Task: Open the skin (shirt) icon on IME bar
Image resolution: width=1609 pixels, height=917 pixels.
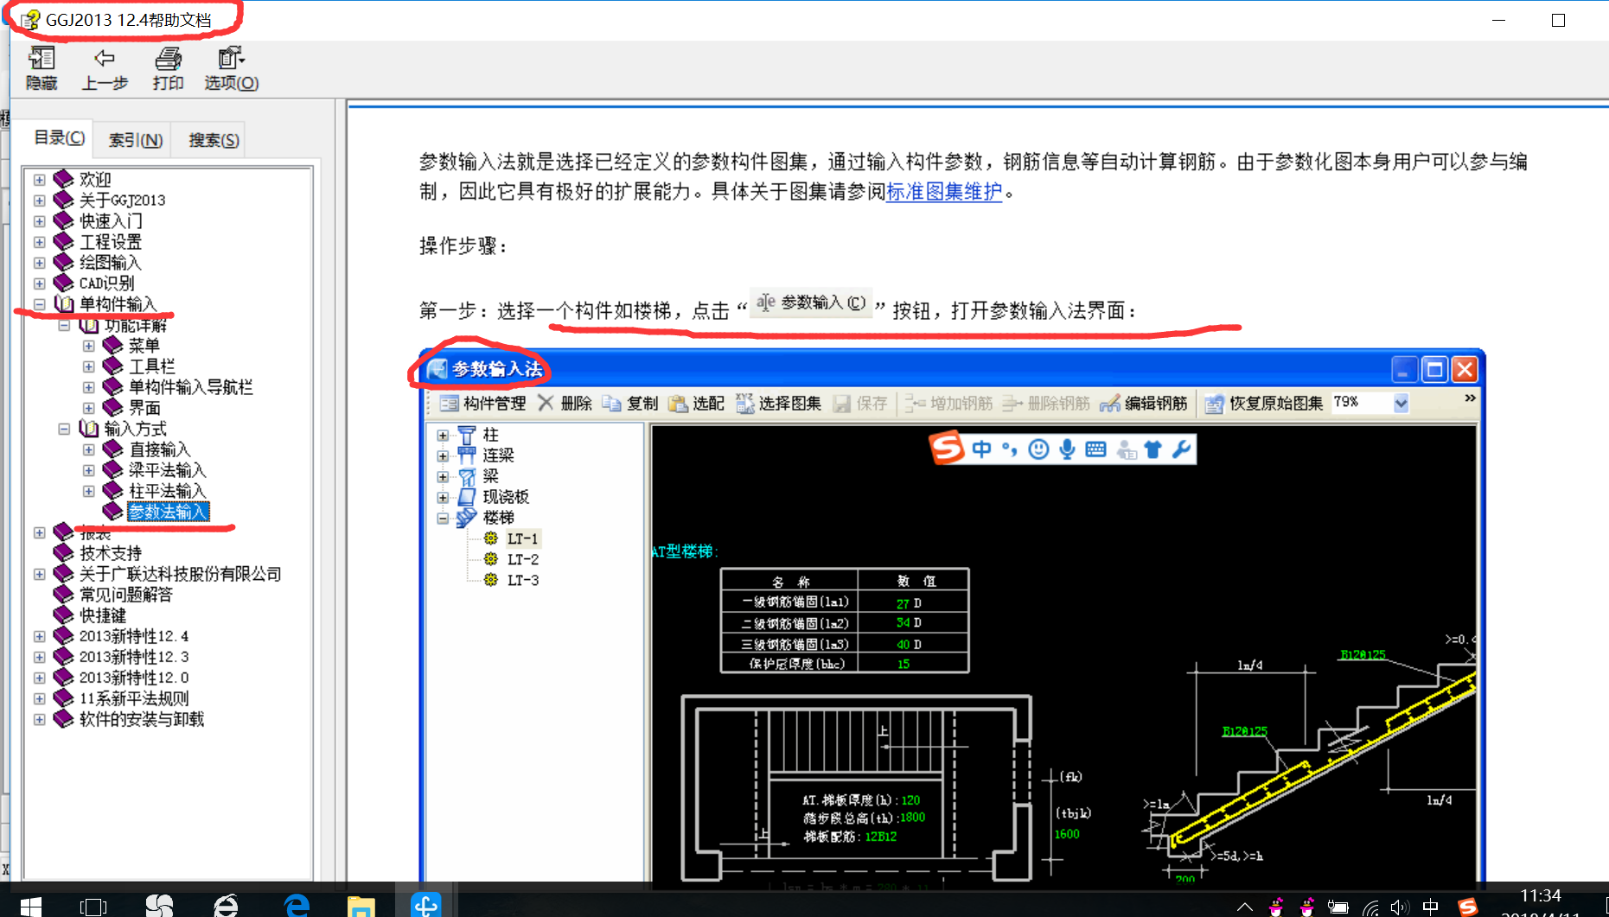Action: [x=1152, y=449]
